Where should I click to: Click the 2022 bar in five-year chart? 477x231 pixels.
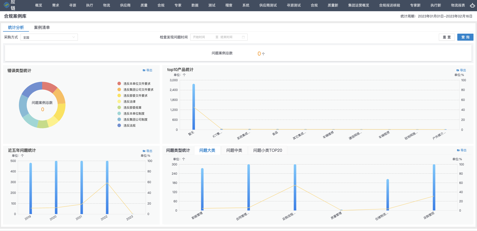(107, 187)
